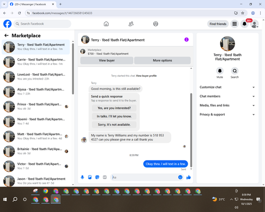This screenshot has width=265, height=212.
Task: Open Terry's conversation in the list
Action: click(x=36, y=47)
